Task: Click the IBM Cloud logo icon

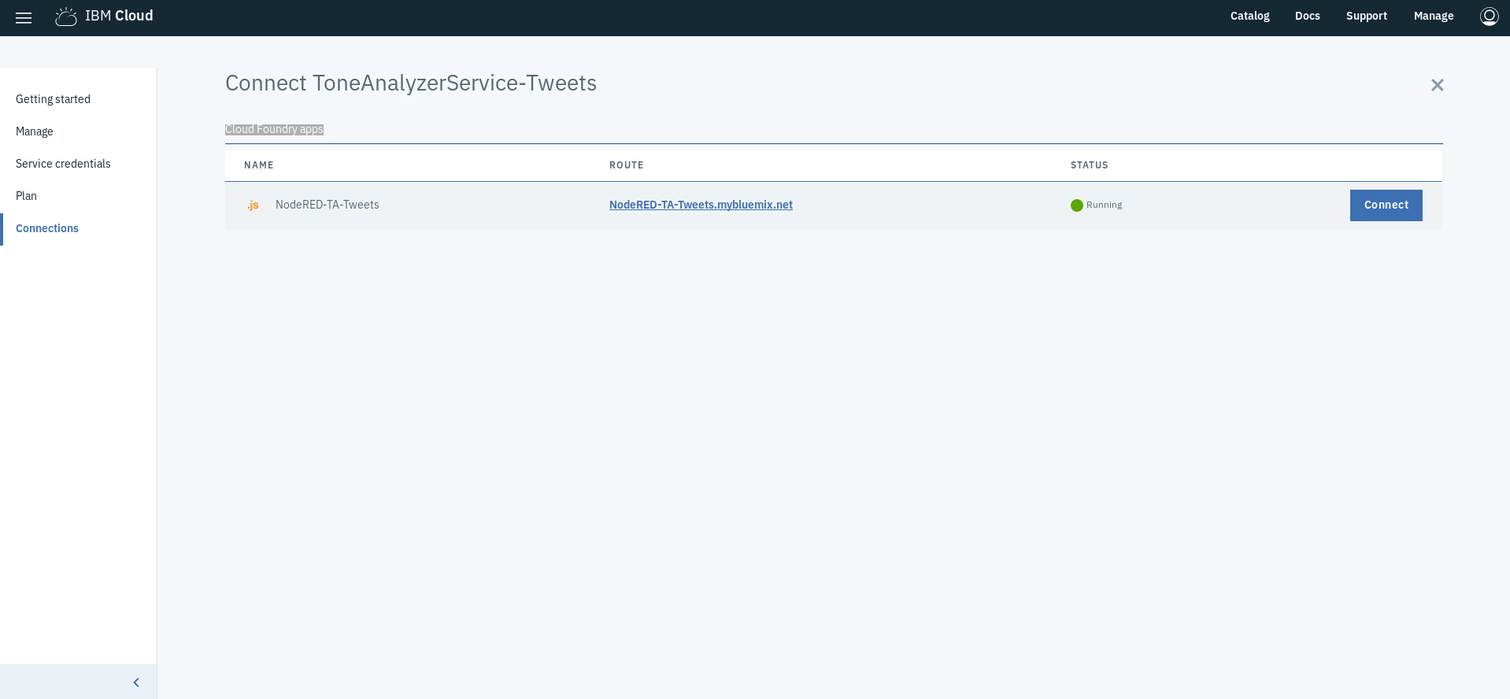Action: point(66,17)
